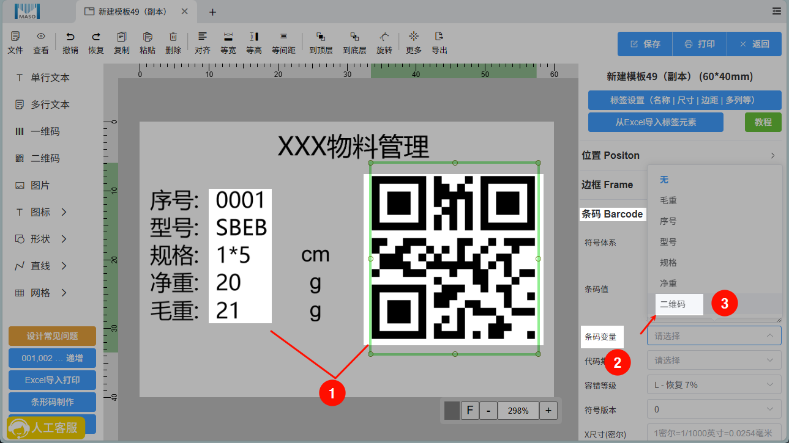The height and width of the screenshot is (443, 789).
Task: Open a new tab with plus icon
Action: tap(212, 12)
